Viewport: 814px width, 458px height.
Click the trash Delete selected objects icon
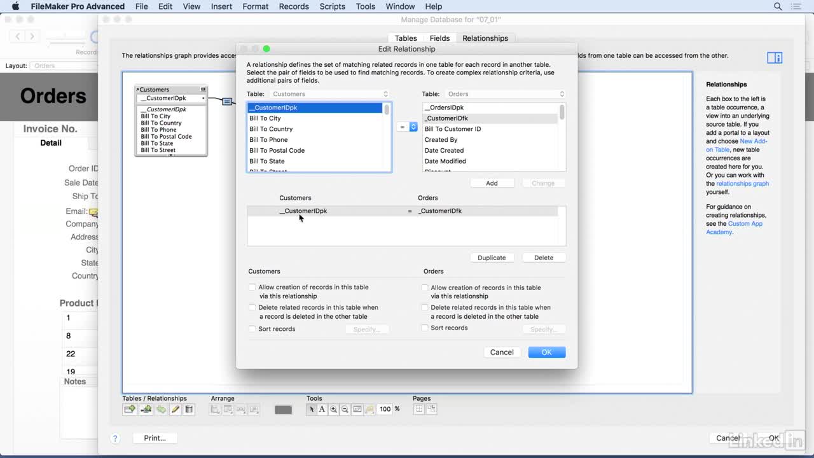[189, 410]
